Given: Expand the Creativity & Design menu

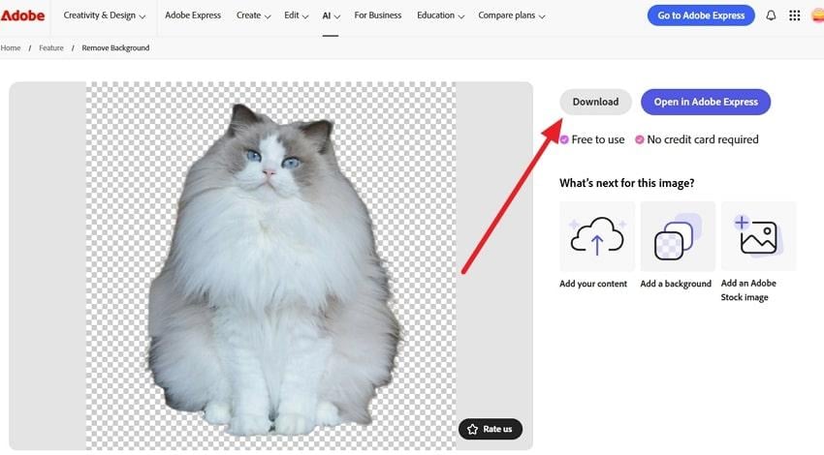Looking at the screenshot, I should tap(104, 15).
